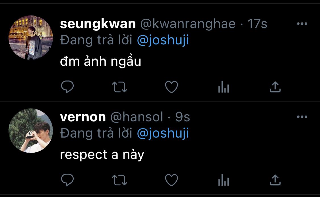Screen dimensions: 320x197
Task: Open @joshuji mention in seungkwan's reply
Action: click(163, 40)
